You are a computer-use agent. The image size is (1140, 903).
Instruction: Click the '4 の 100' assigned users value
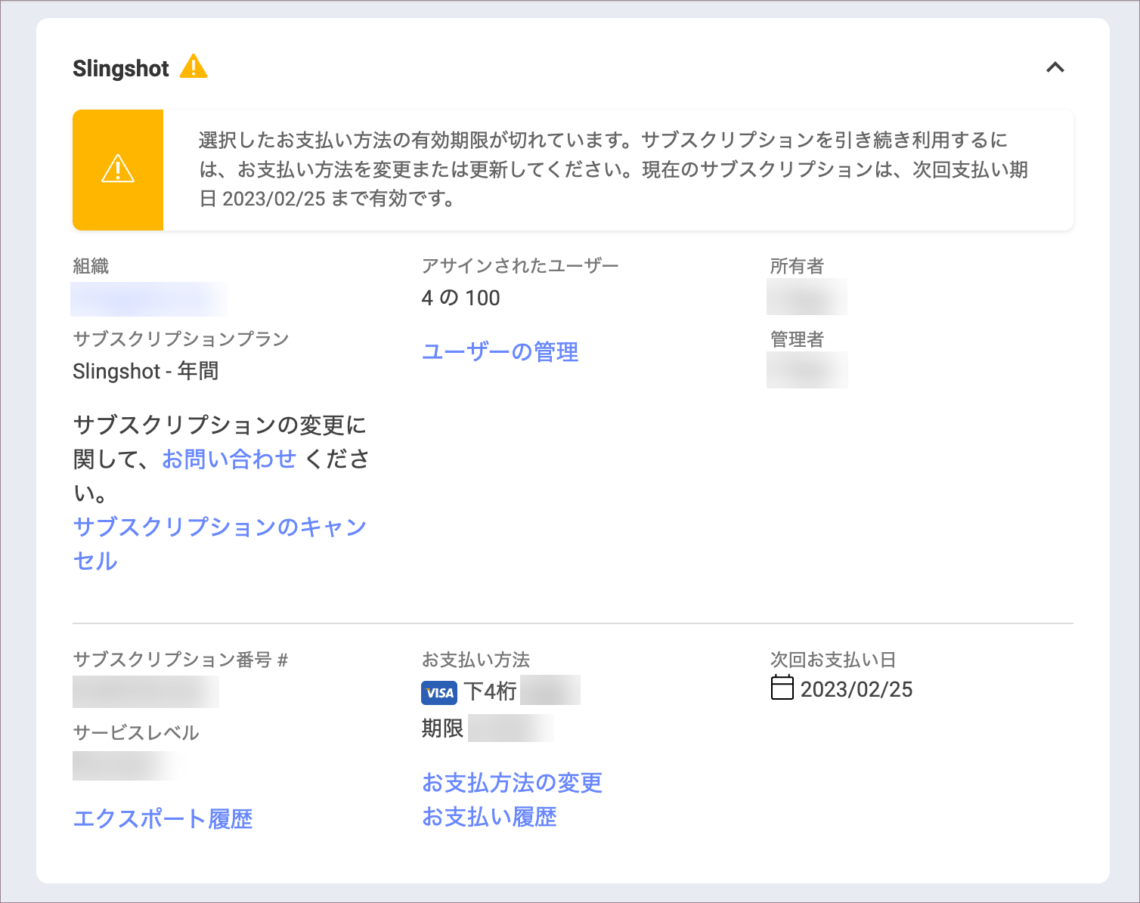(461, 298)
